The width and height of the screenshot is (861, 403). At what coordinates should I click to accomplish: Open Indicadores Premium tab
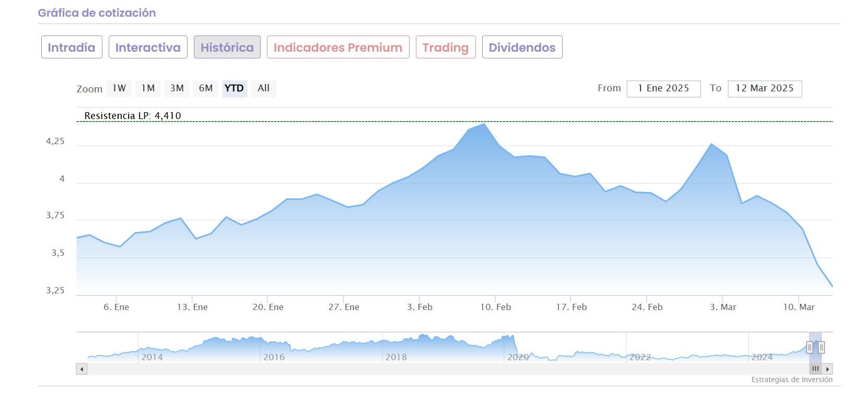click(x=338, y=48)
